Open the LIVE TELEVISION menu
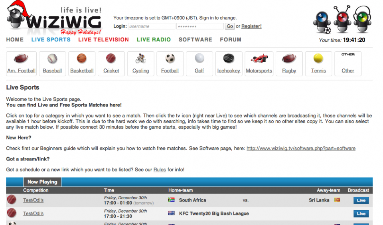 [x=104, y=39]
